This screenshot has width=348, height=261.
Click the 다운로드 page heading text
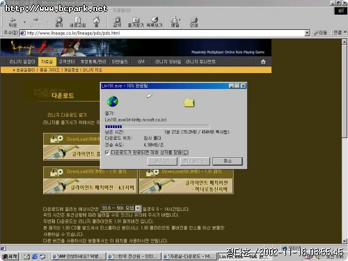click(x=63, y=95)
